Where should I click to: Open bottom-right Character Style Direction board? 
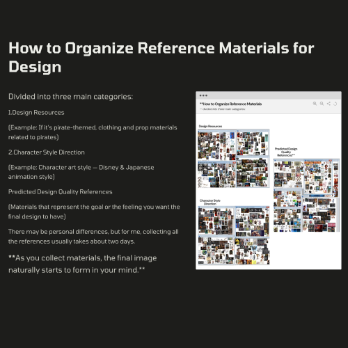252,251
